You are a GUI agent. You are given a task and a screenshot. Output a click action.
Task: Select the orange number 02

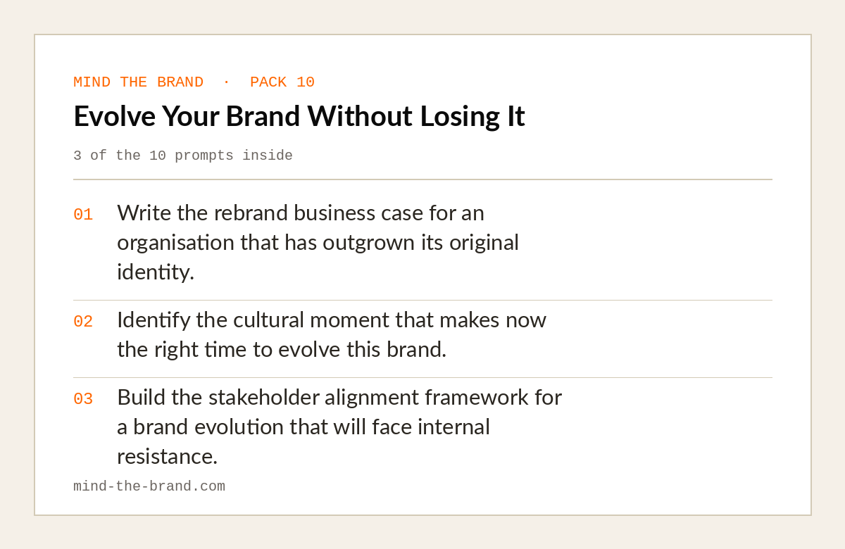click(x=83, y=322)
